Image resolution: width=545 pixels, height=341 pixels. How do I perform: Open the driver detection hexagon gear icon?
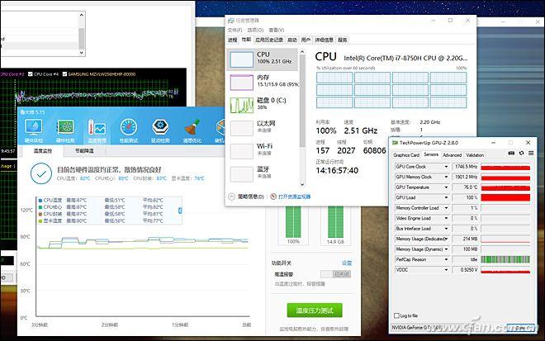point(160,127)
